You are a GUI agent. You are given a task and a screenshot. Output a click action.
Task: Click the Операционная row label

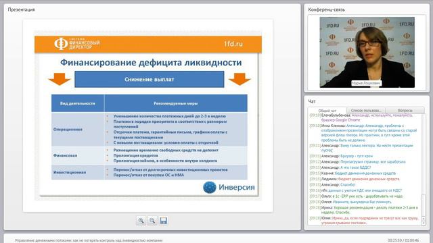tap(68, 129)
